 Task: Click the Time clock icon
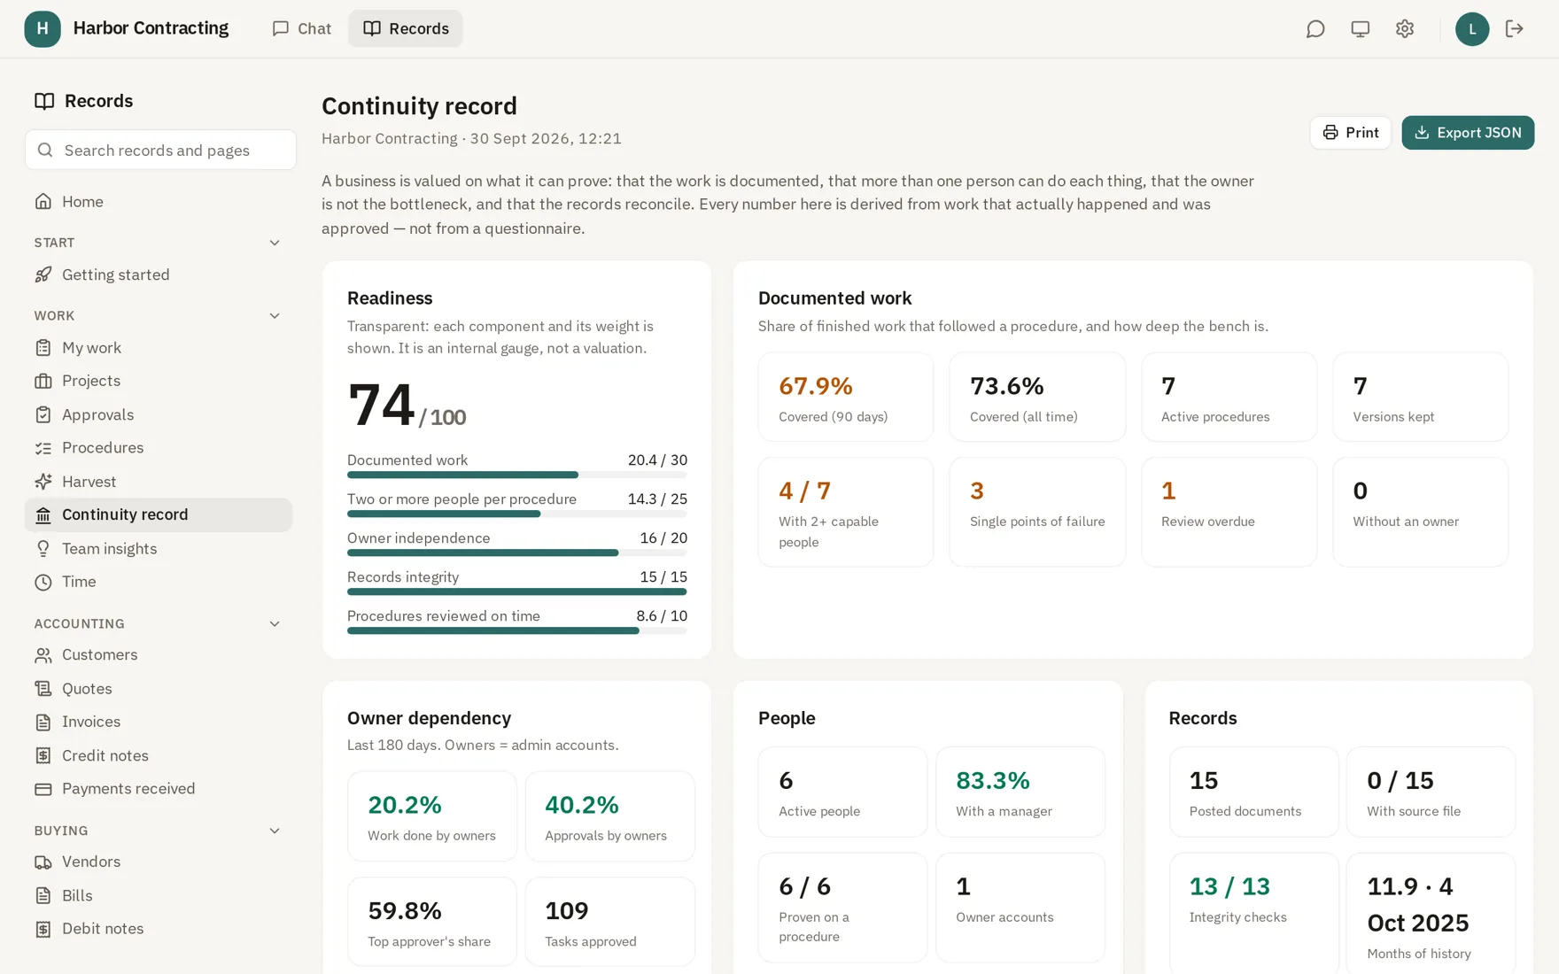[x=43, y=582]
